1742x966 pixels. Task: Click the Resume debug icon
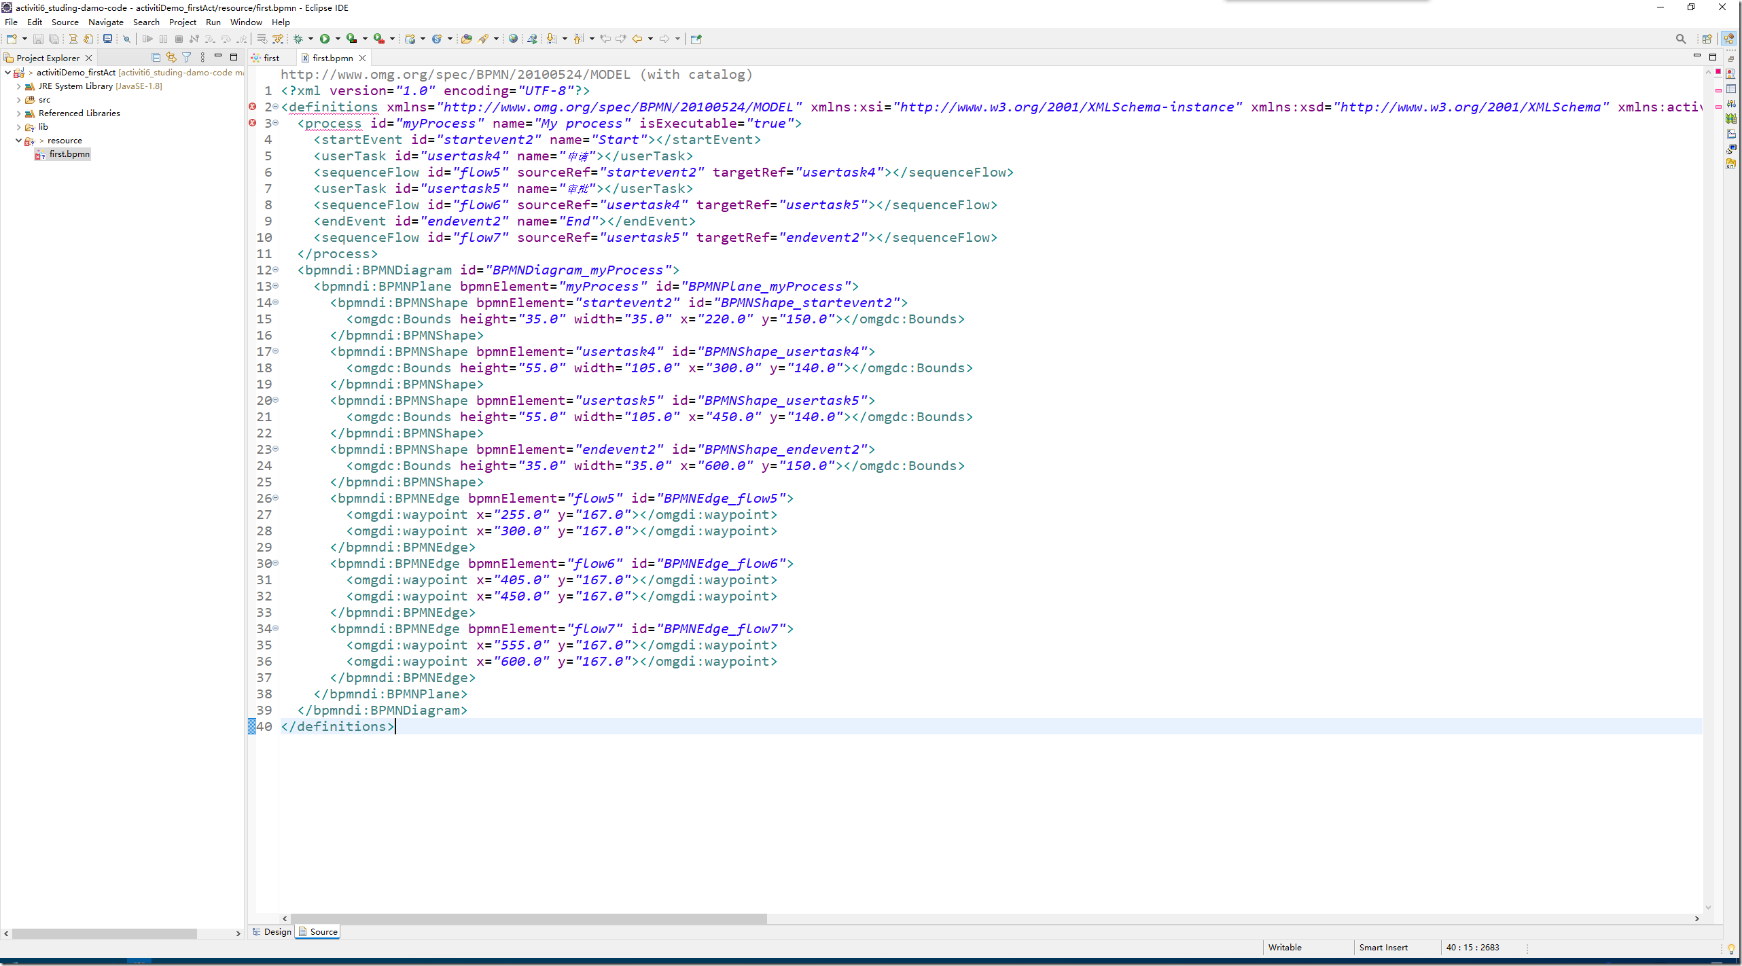(147, 39)
